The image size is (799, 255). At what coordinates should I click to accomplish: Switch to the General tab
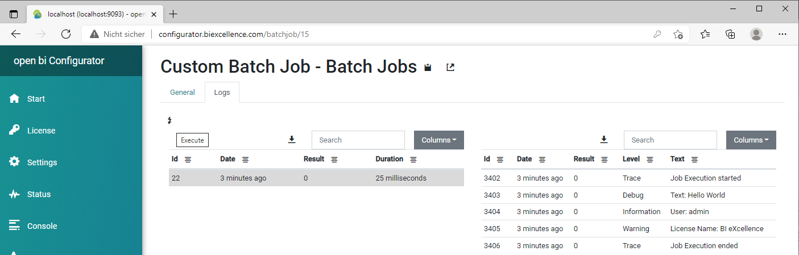tap(183, 93)
